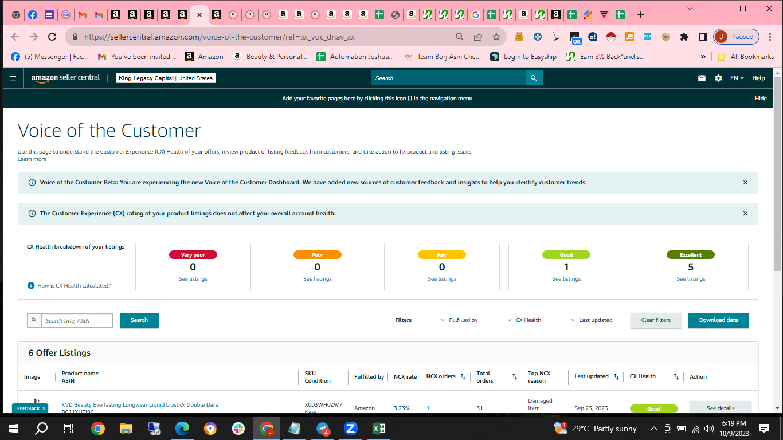Sort by NCX orders column arrows
Image resolution: width=783 pixels, height=440 pixels.
(463, 376)
